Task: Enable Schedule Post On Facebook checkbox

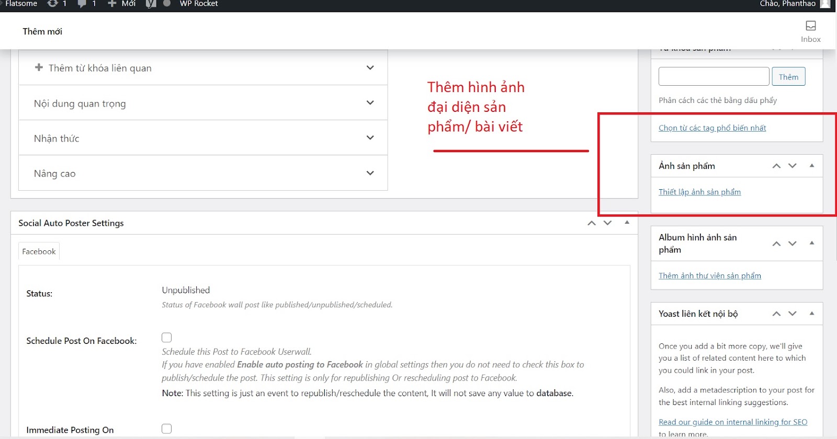Action: [166, 338]
